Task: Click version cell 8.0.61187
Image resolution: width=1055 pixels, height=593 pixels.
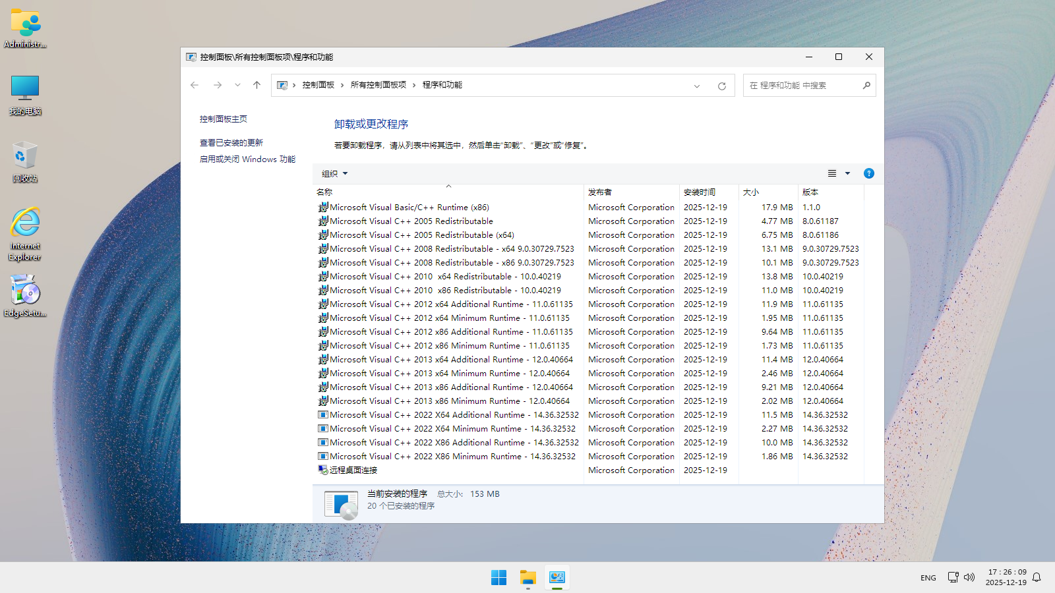Action: pos(820,221)
